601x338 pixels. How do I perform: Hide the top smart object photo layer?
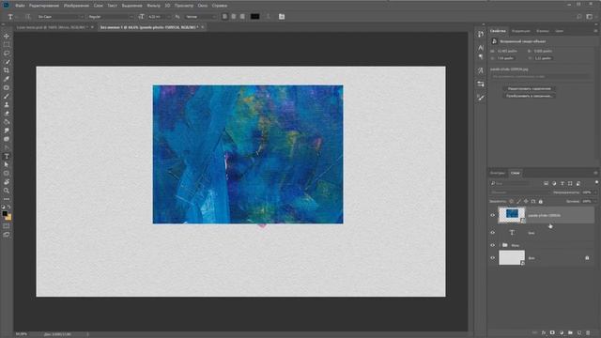(x=492, y=215)
